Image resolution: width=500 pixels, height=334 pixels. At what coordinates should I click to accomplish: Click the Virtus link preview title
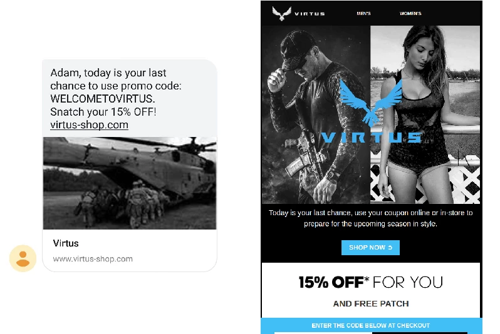click(66, 243)
